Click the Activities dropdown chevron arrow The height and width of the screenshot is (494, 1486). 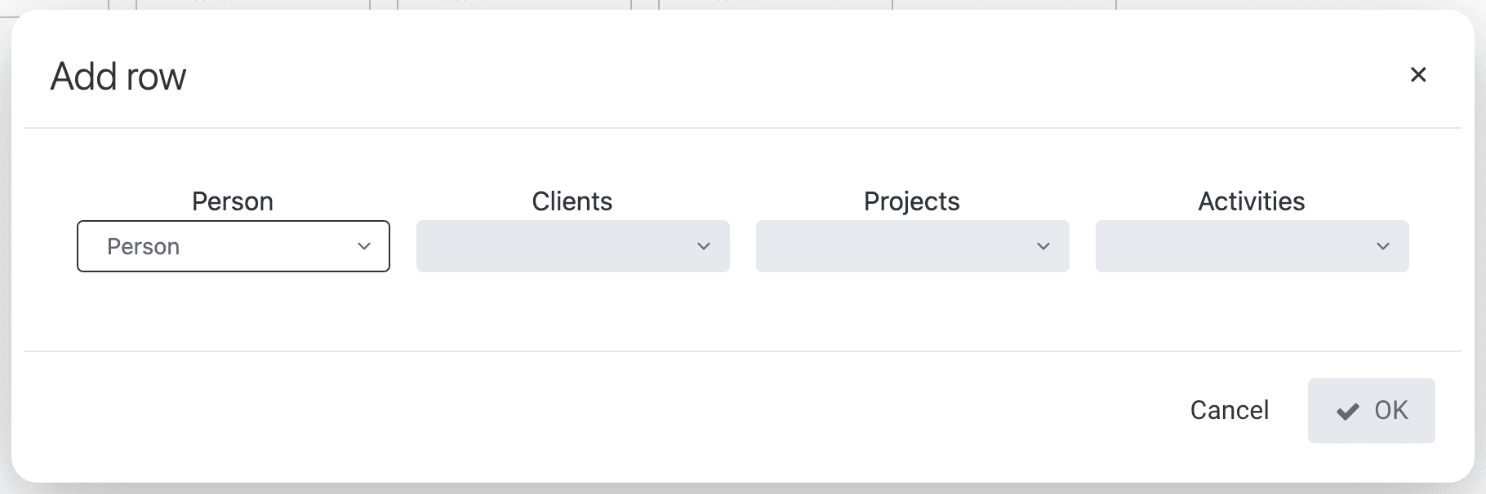click(x=1383, y=246)
